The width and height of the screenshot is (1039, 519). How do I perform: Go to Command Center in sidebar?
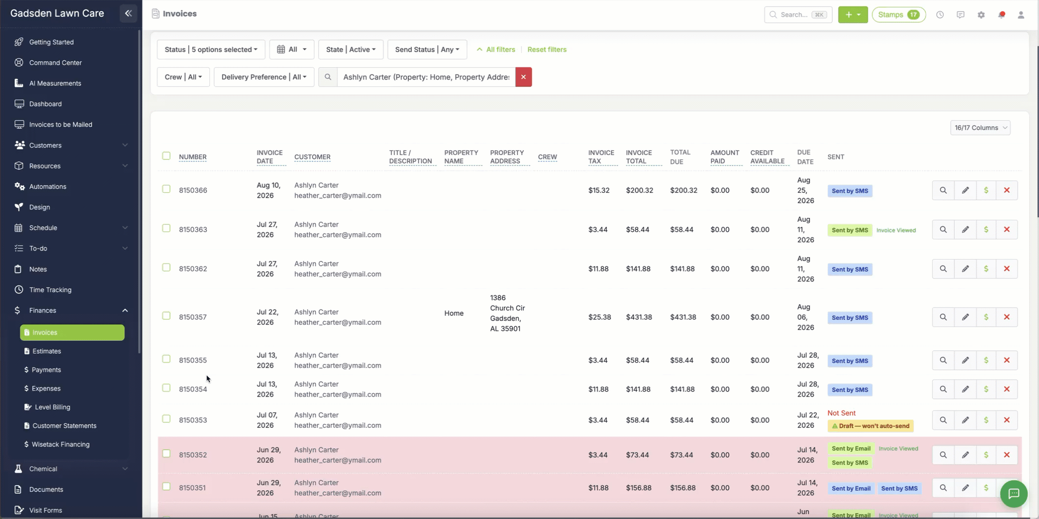[x=55, y=63]
